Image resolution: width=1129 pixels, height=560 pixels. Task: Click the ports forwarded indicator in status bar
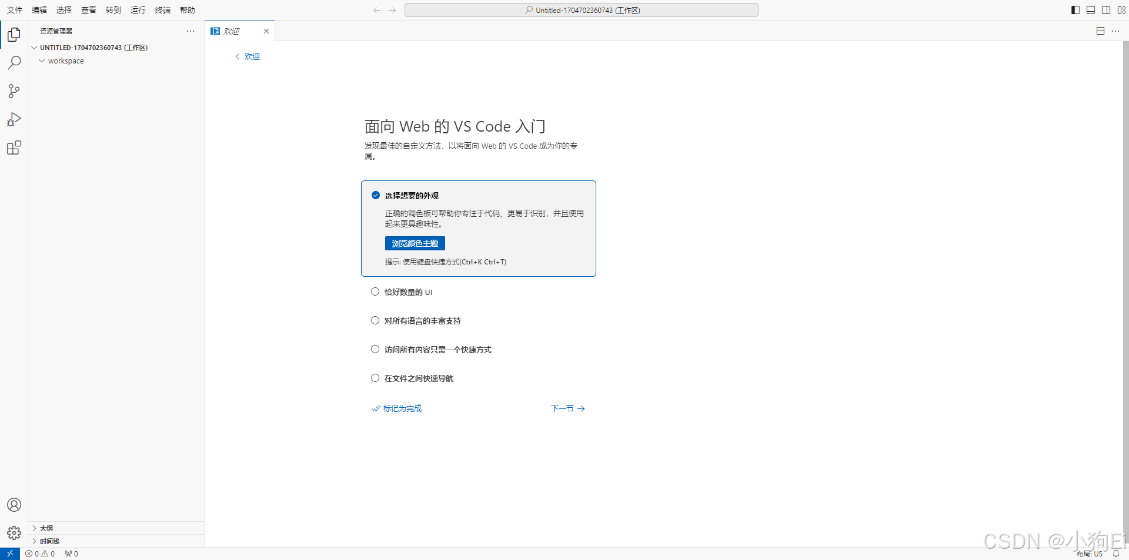(71, 554)
